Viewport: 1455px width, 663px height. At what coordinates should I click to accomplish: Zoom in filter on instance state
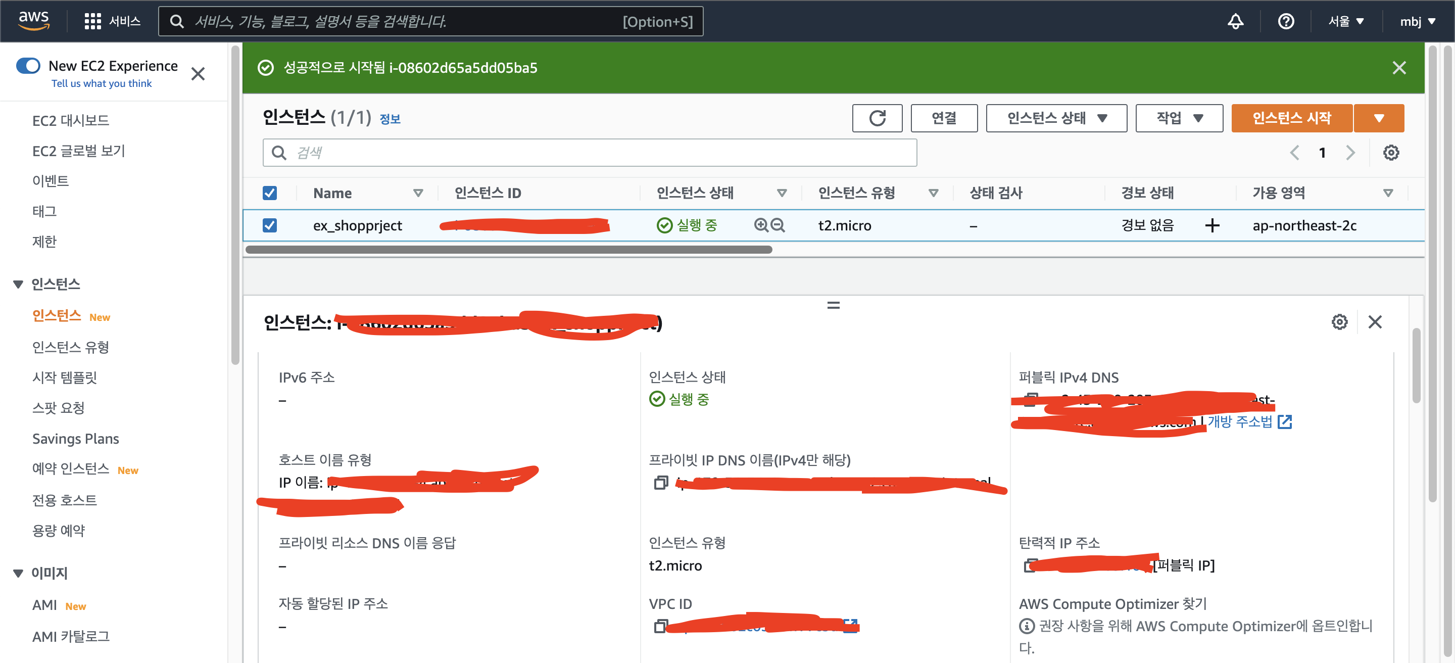(x=761, y=225)
